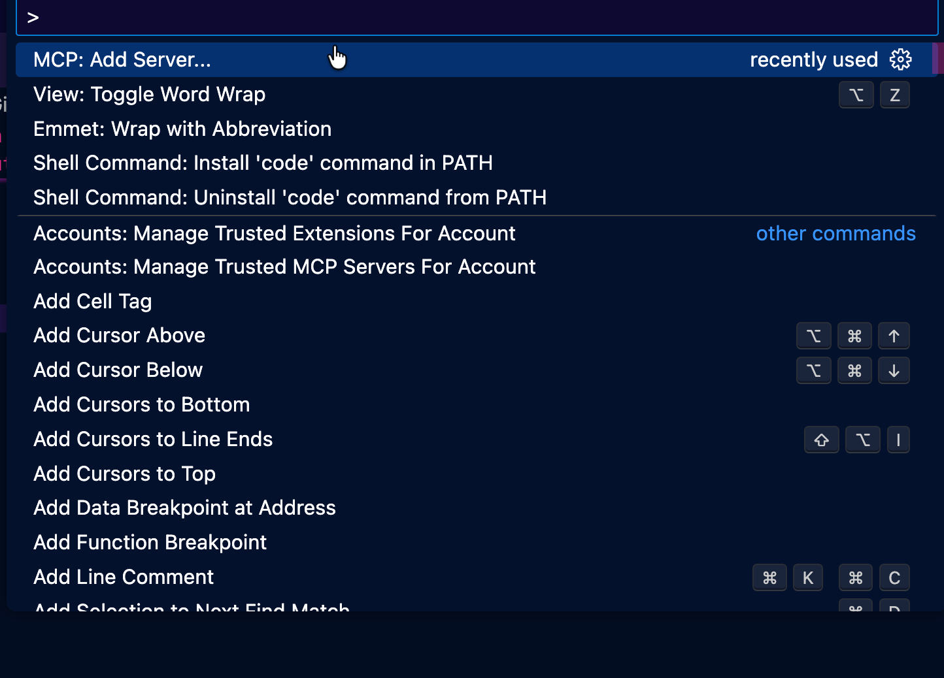Choose Emmet: Wrap with Abbreviation
The height and width of the screenshot is (678, 944).
182,129
